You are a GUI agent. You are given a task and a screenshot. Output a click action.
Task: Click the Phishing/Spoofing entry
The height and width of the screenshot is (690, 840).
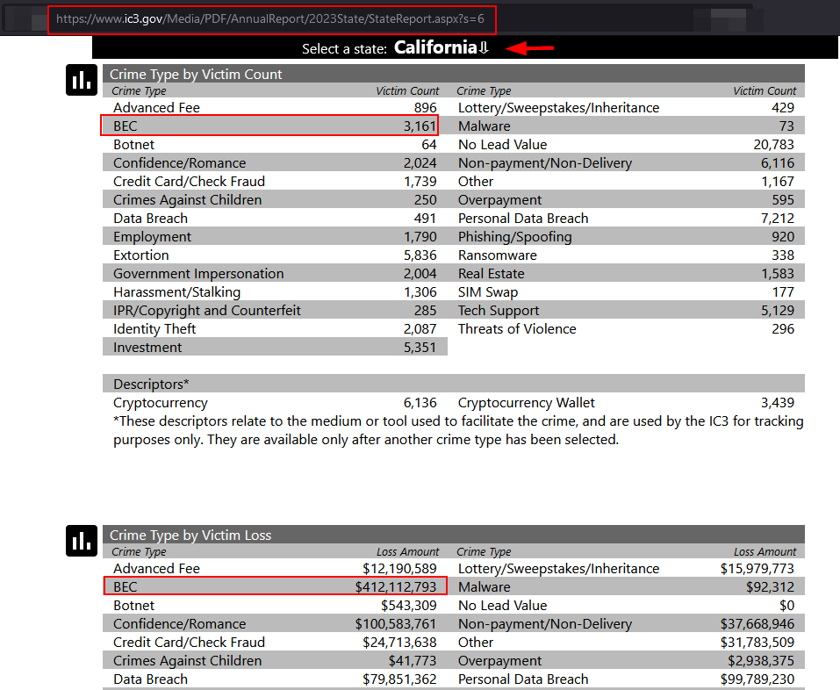[514, 237]
